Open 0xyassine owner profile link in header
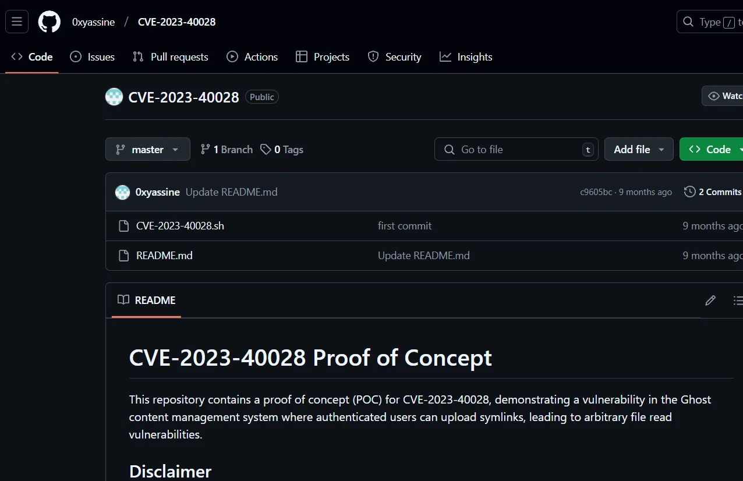The width and height of the screenshot is (743, 481). click(x=93, y=22)
